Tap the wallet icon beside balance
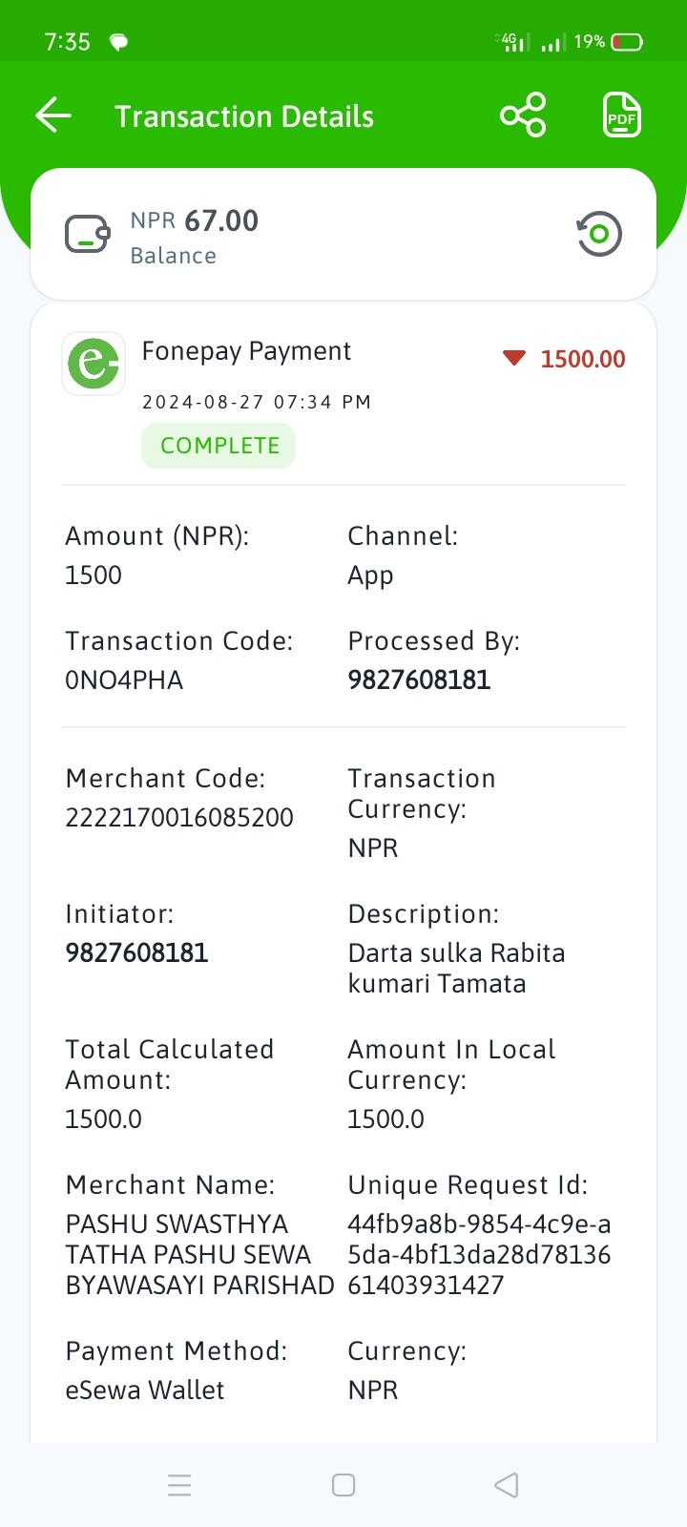This screenshot has width=687, height=1527. click(x=88, y=234)
